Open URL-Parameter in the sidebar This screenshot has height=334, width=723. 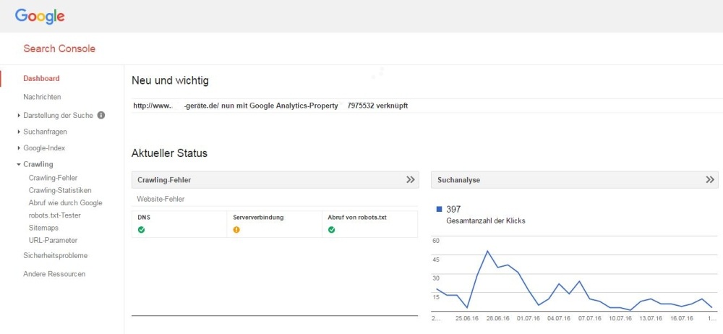tap(53, 240)
